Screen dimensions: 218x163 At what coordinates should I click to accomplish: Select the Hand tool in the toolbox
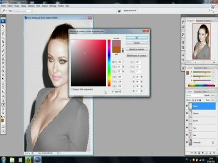click(x=3, y=109)
